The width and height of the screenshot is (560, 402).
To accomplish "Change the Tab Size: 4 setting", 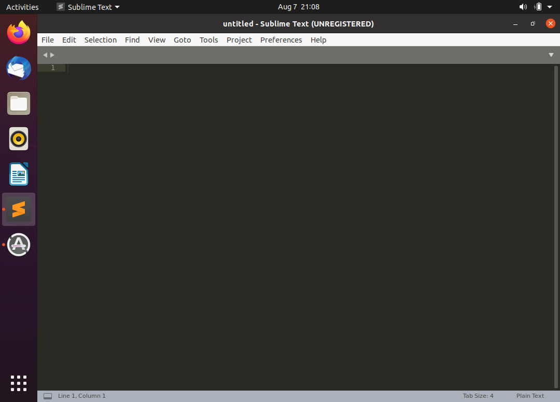I will click(x=478, y=396).
